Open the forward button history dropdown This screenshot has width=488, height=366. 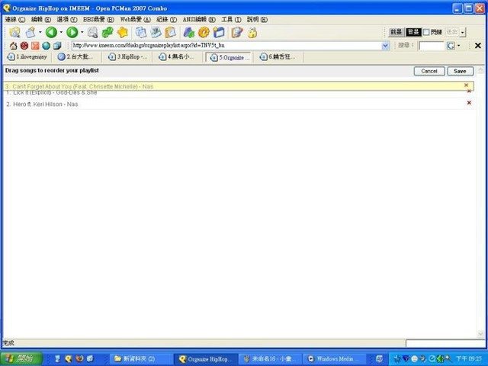click(x=82, y=32)
